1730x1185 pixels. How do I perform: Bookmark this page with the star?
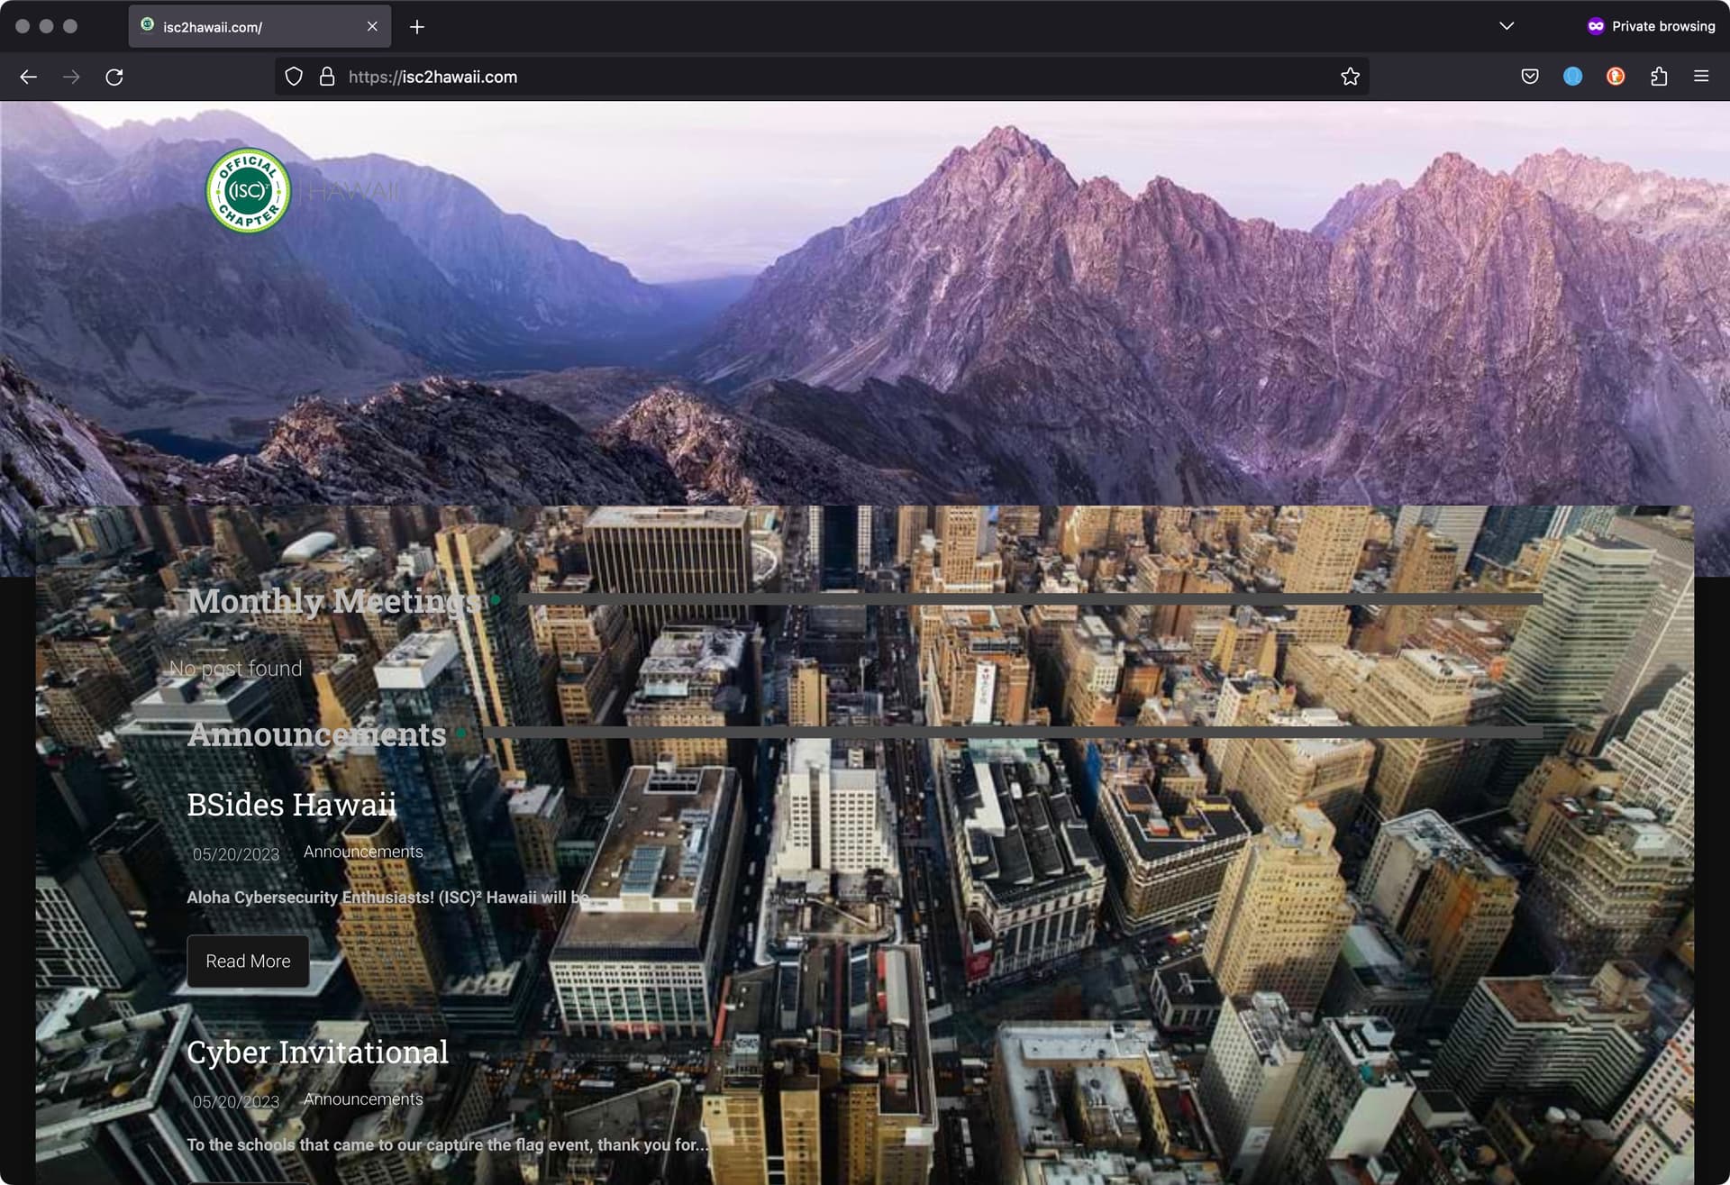pyautogui.click(x=1350, y=77)
